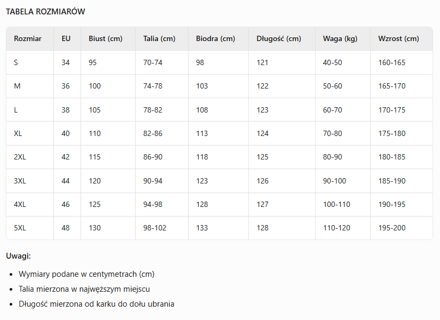Image resolution: width=440 pixels, height=320 pixels.
Task: Select the 74-78 waist cell
Action: tap(153, 86)
